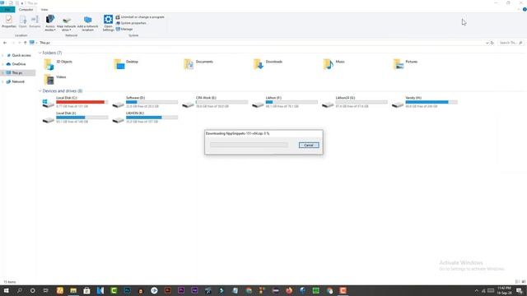Click Varsity (H:) usage bar
This screenshot has width=527, height=296.
point(431,102)
